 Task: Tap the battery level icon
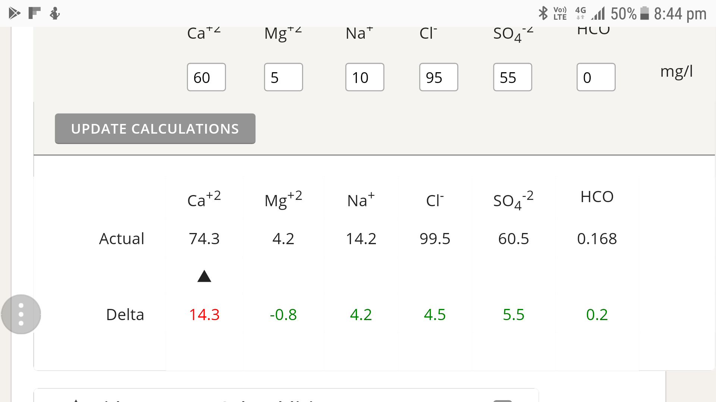pos(645,13)
